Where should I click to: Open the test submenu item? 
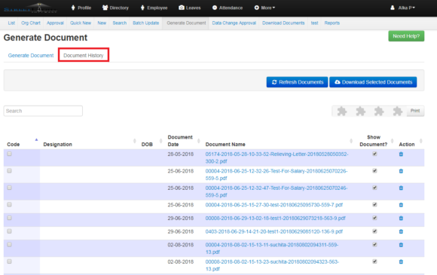click(x=314, y=23)
